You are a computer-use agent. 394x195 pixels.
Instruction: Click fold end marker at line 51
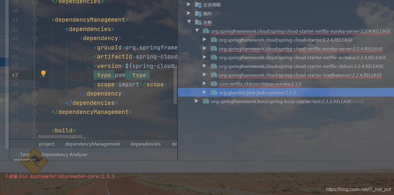click(x=35, y=112)
